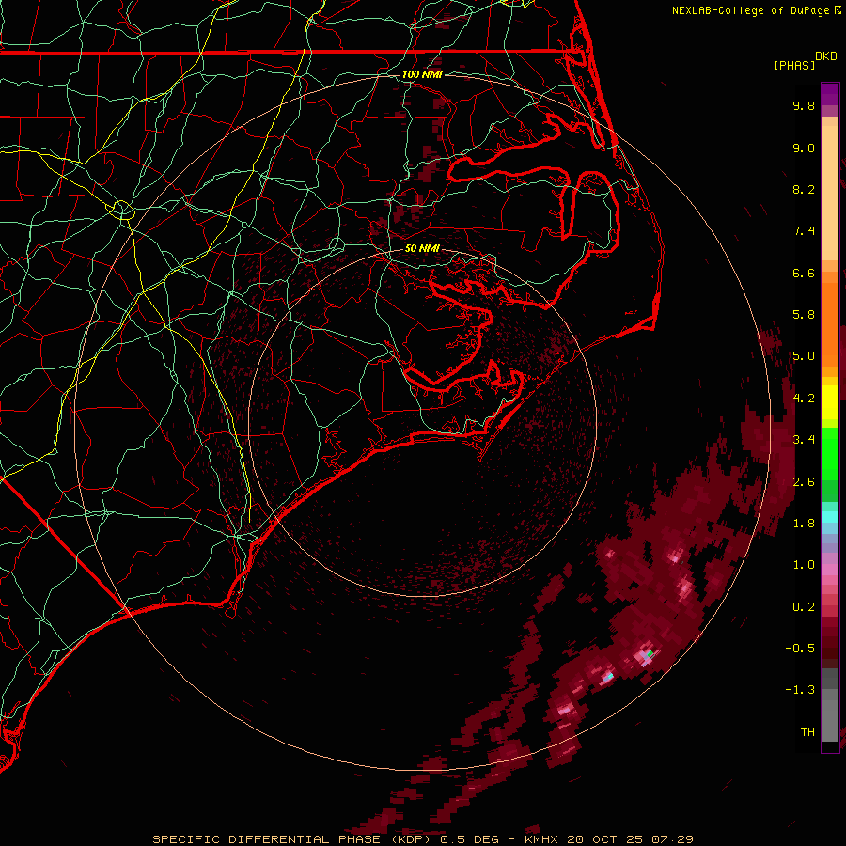This screenshot has width=846, height=846.
Task: Click the 6.6 legend value
Action: pyautogui.click(x=804, y=273)
